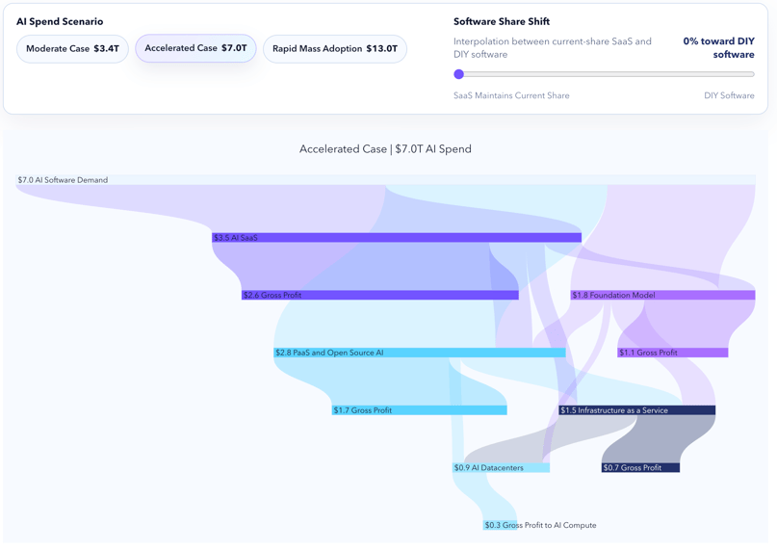Click the AI Spend Scenario heading
Image resolution: width=777 pixels, height=551 pixels.
coord(60,21)
